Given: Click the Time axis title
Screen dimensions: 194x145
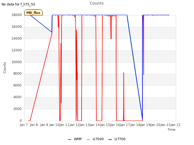Looking at the screenshot, I should point(172,130).
